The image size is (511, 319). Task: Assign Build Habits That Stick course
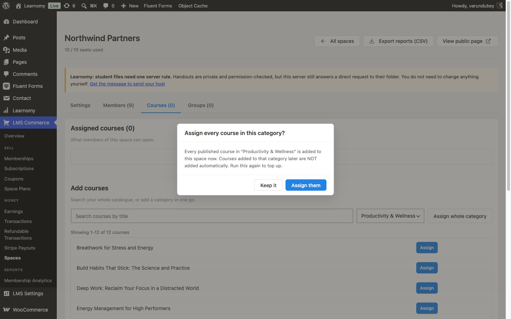tap(427, 268)
